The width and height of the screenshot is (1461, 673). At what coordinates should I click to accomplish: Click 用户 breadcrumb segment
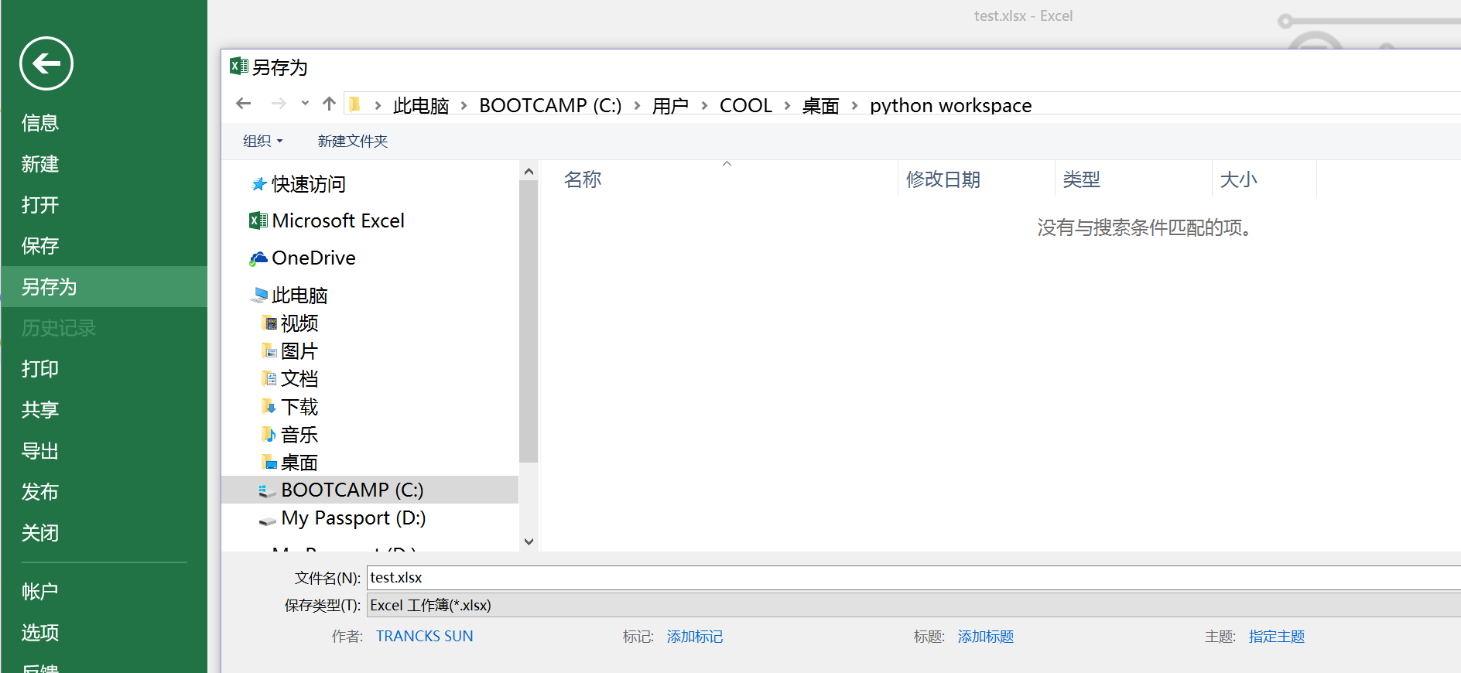(670, 105)
